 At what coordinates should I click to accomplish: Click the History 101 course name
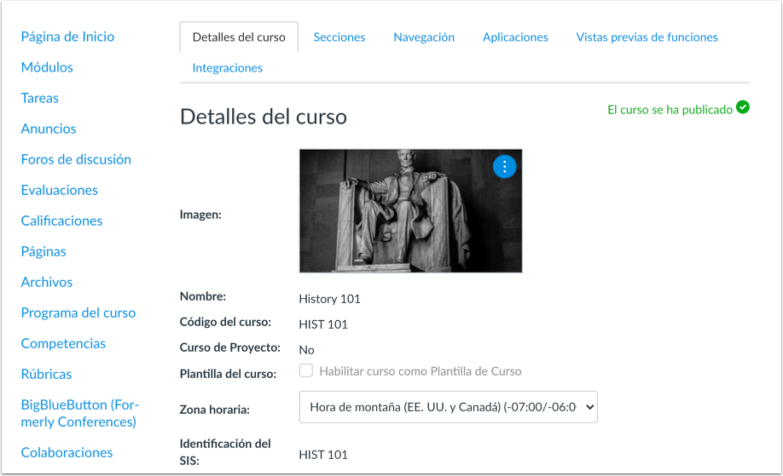click(x=329, y=299)
